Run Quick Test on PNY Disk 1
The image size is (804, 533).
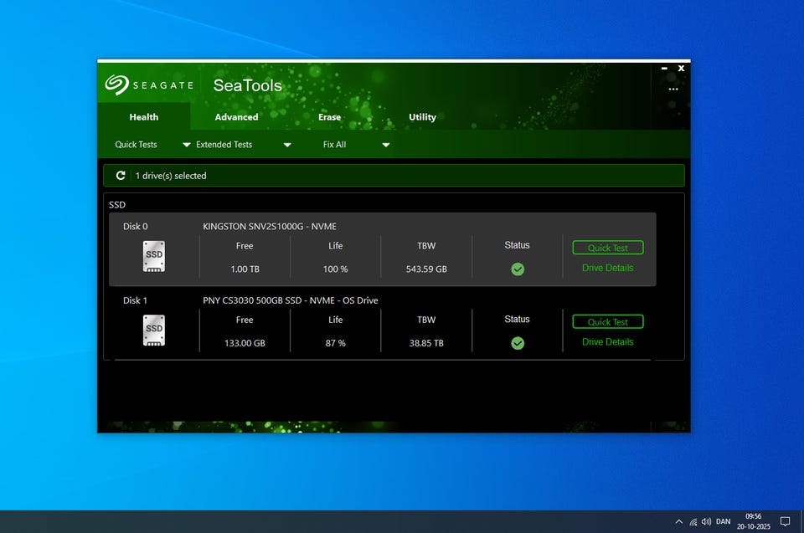608,322
